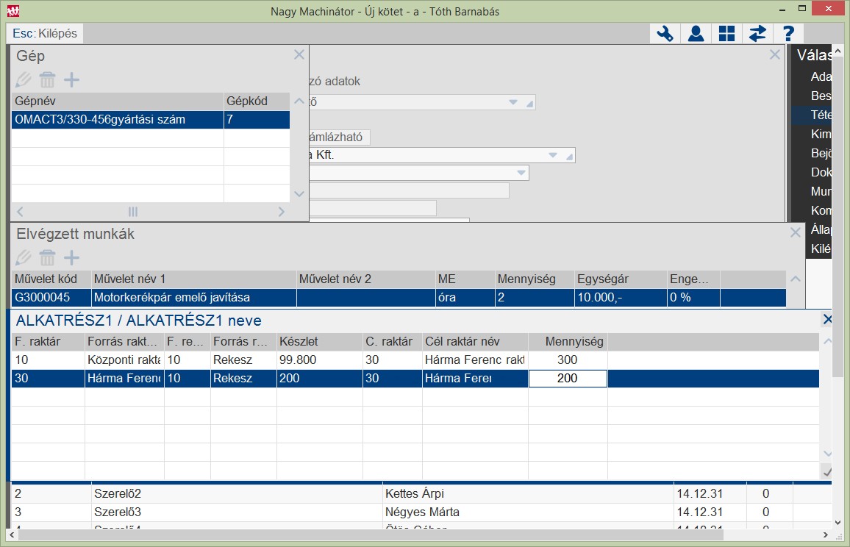Open the dropdown below the Kft. field

pos(521,173)
